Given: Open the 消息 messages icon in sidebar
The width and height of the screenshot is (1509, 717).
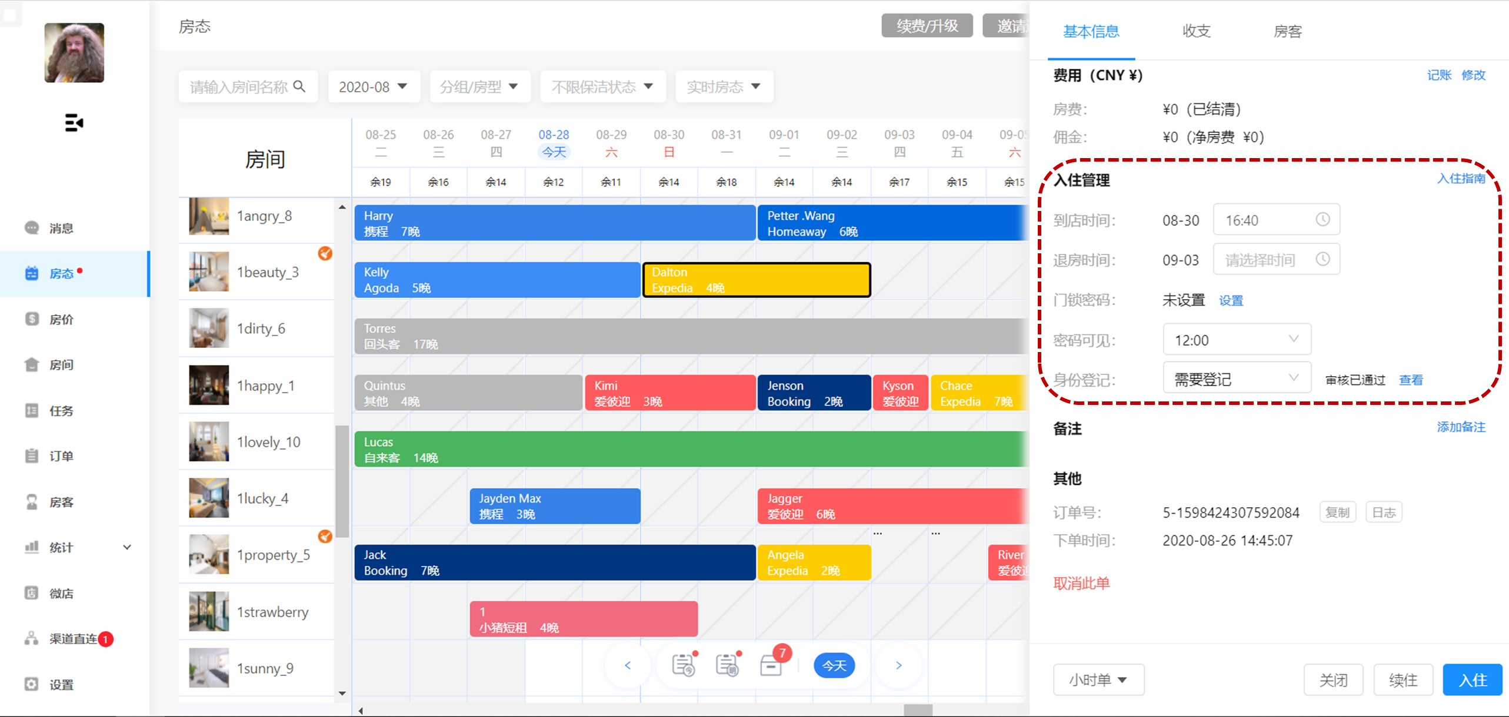Looking at the screenshot, I should (32, 228).
